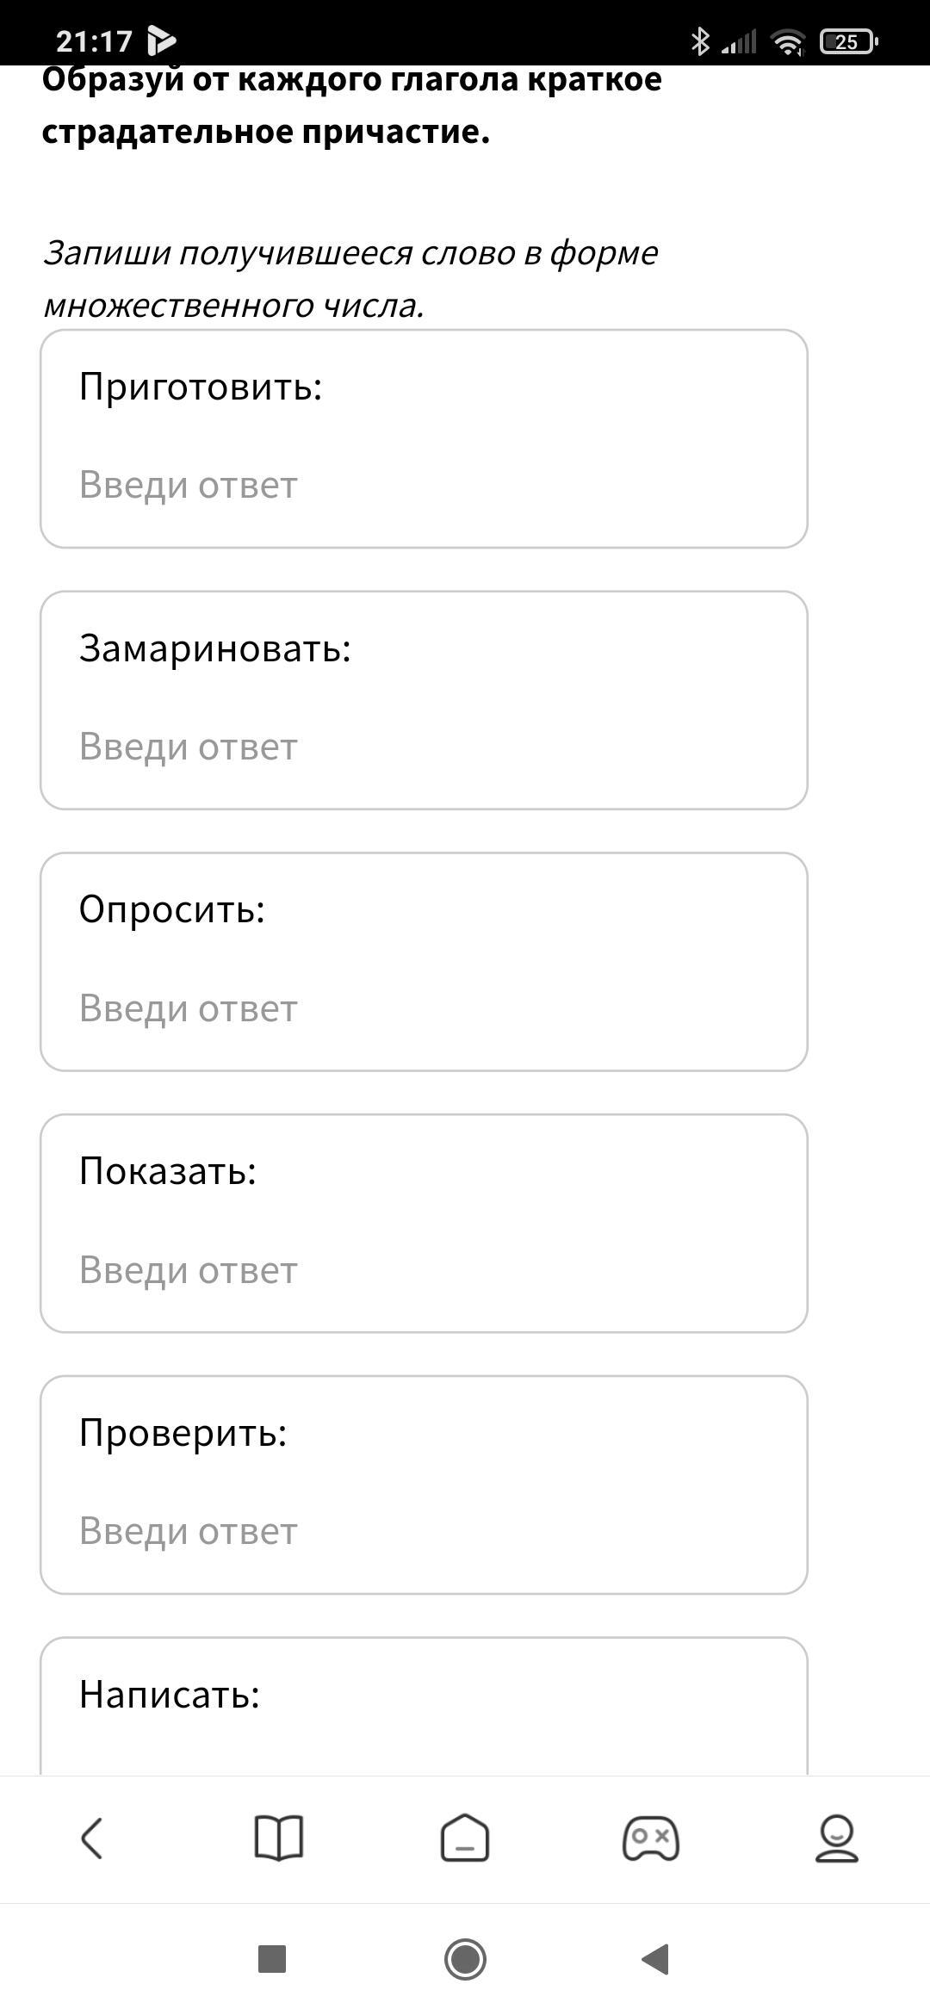The image size is (930, 2015).
Task: Tap the Android recent apps square button
Action: tap(272, 1959)
